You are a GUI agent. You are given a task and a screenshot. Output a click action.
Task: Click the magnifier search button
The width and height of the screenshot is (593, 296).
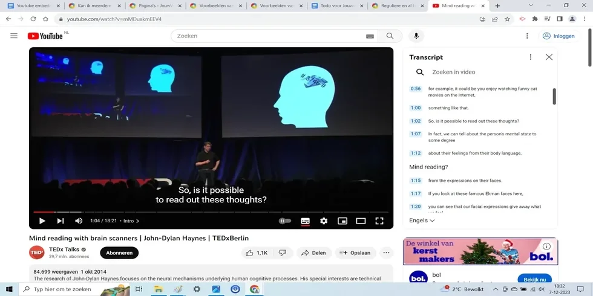point(390,36)
